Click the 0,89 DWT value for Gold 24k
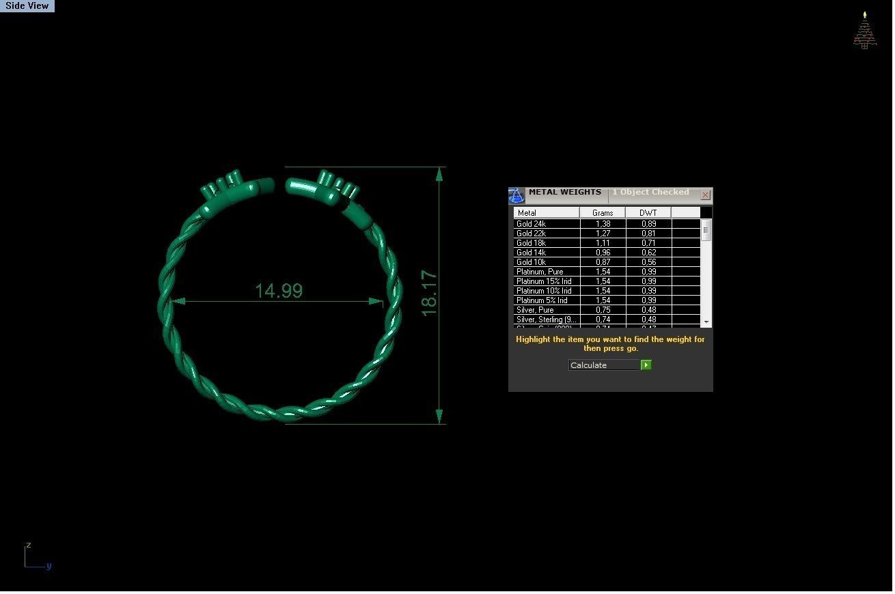Image resolution: width=895 pixels, height=594 pixels. [648, 224]
